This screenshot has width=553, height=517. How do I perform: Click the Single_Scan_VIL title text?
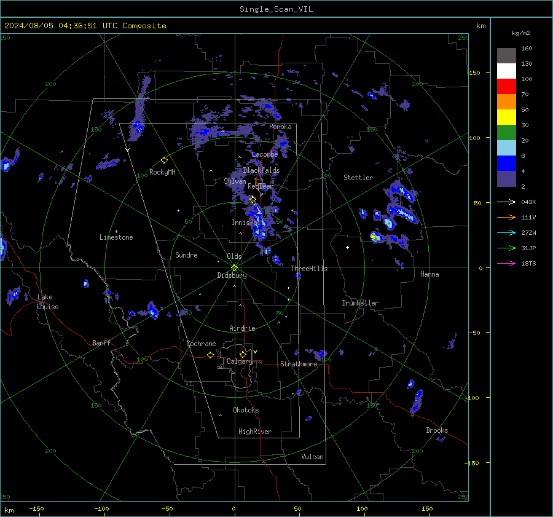tap(276, 9)
